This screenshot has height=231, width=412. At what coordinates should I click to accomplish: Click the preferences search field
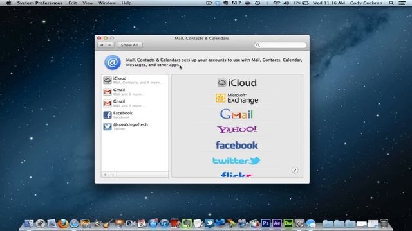point(281,45)
